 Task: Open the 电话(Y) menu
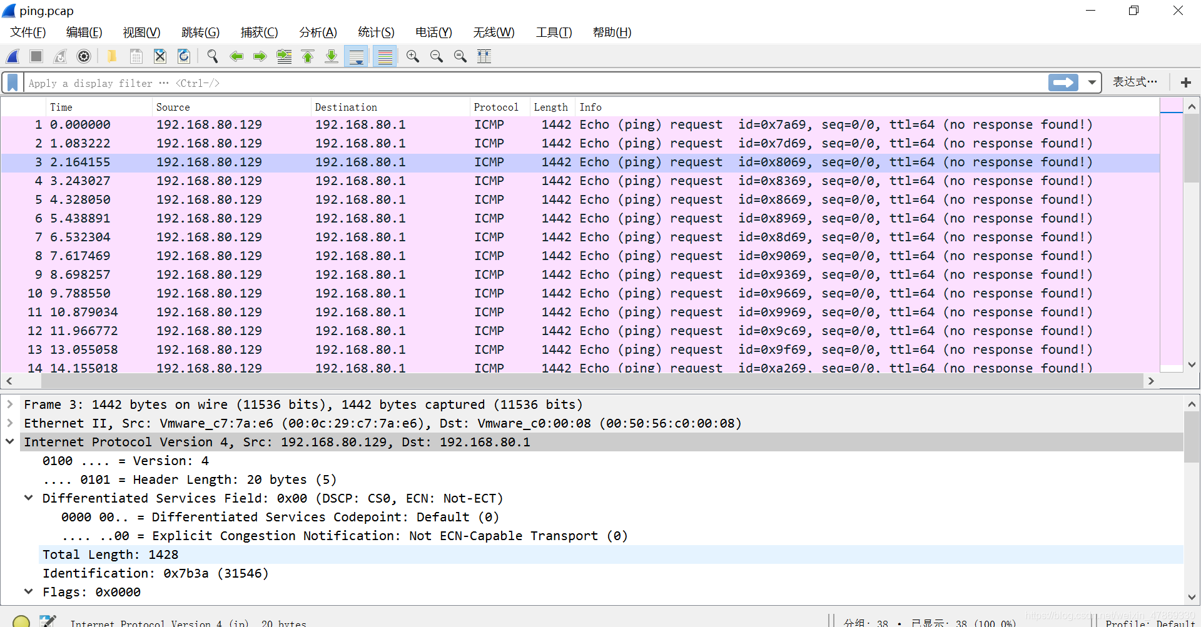point(434,32)
